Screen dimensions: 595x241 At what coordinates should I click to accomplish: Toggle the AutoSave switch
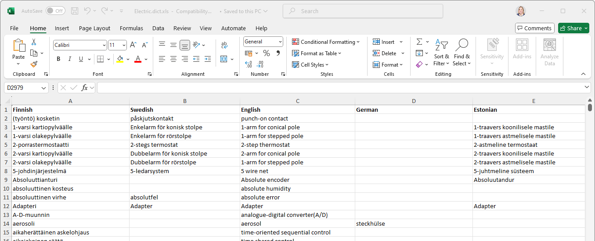click(x=55, y=11)
